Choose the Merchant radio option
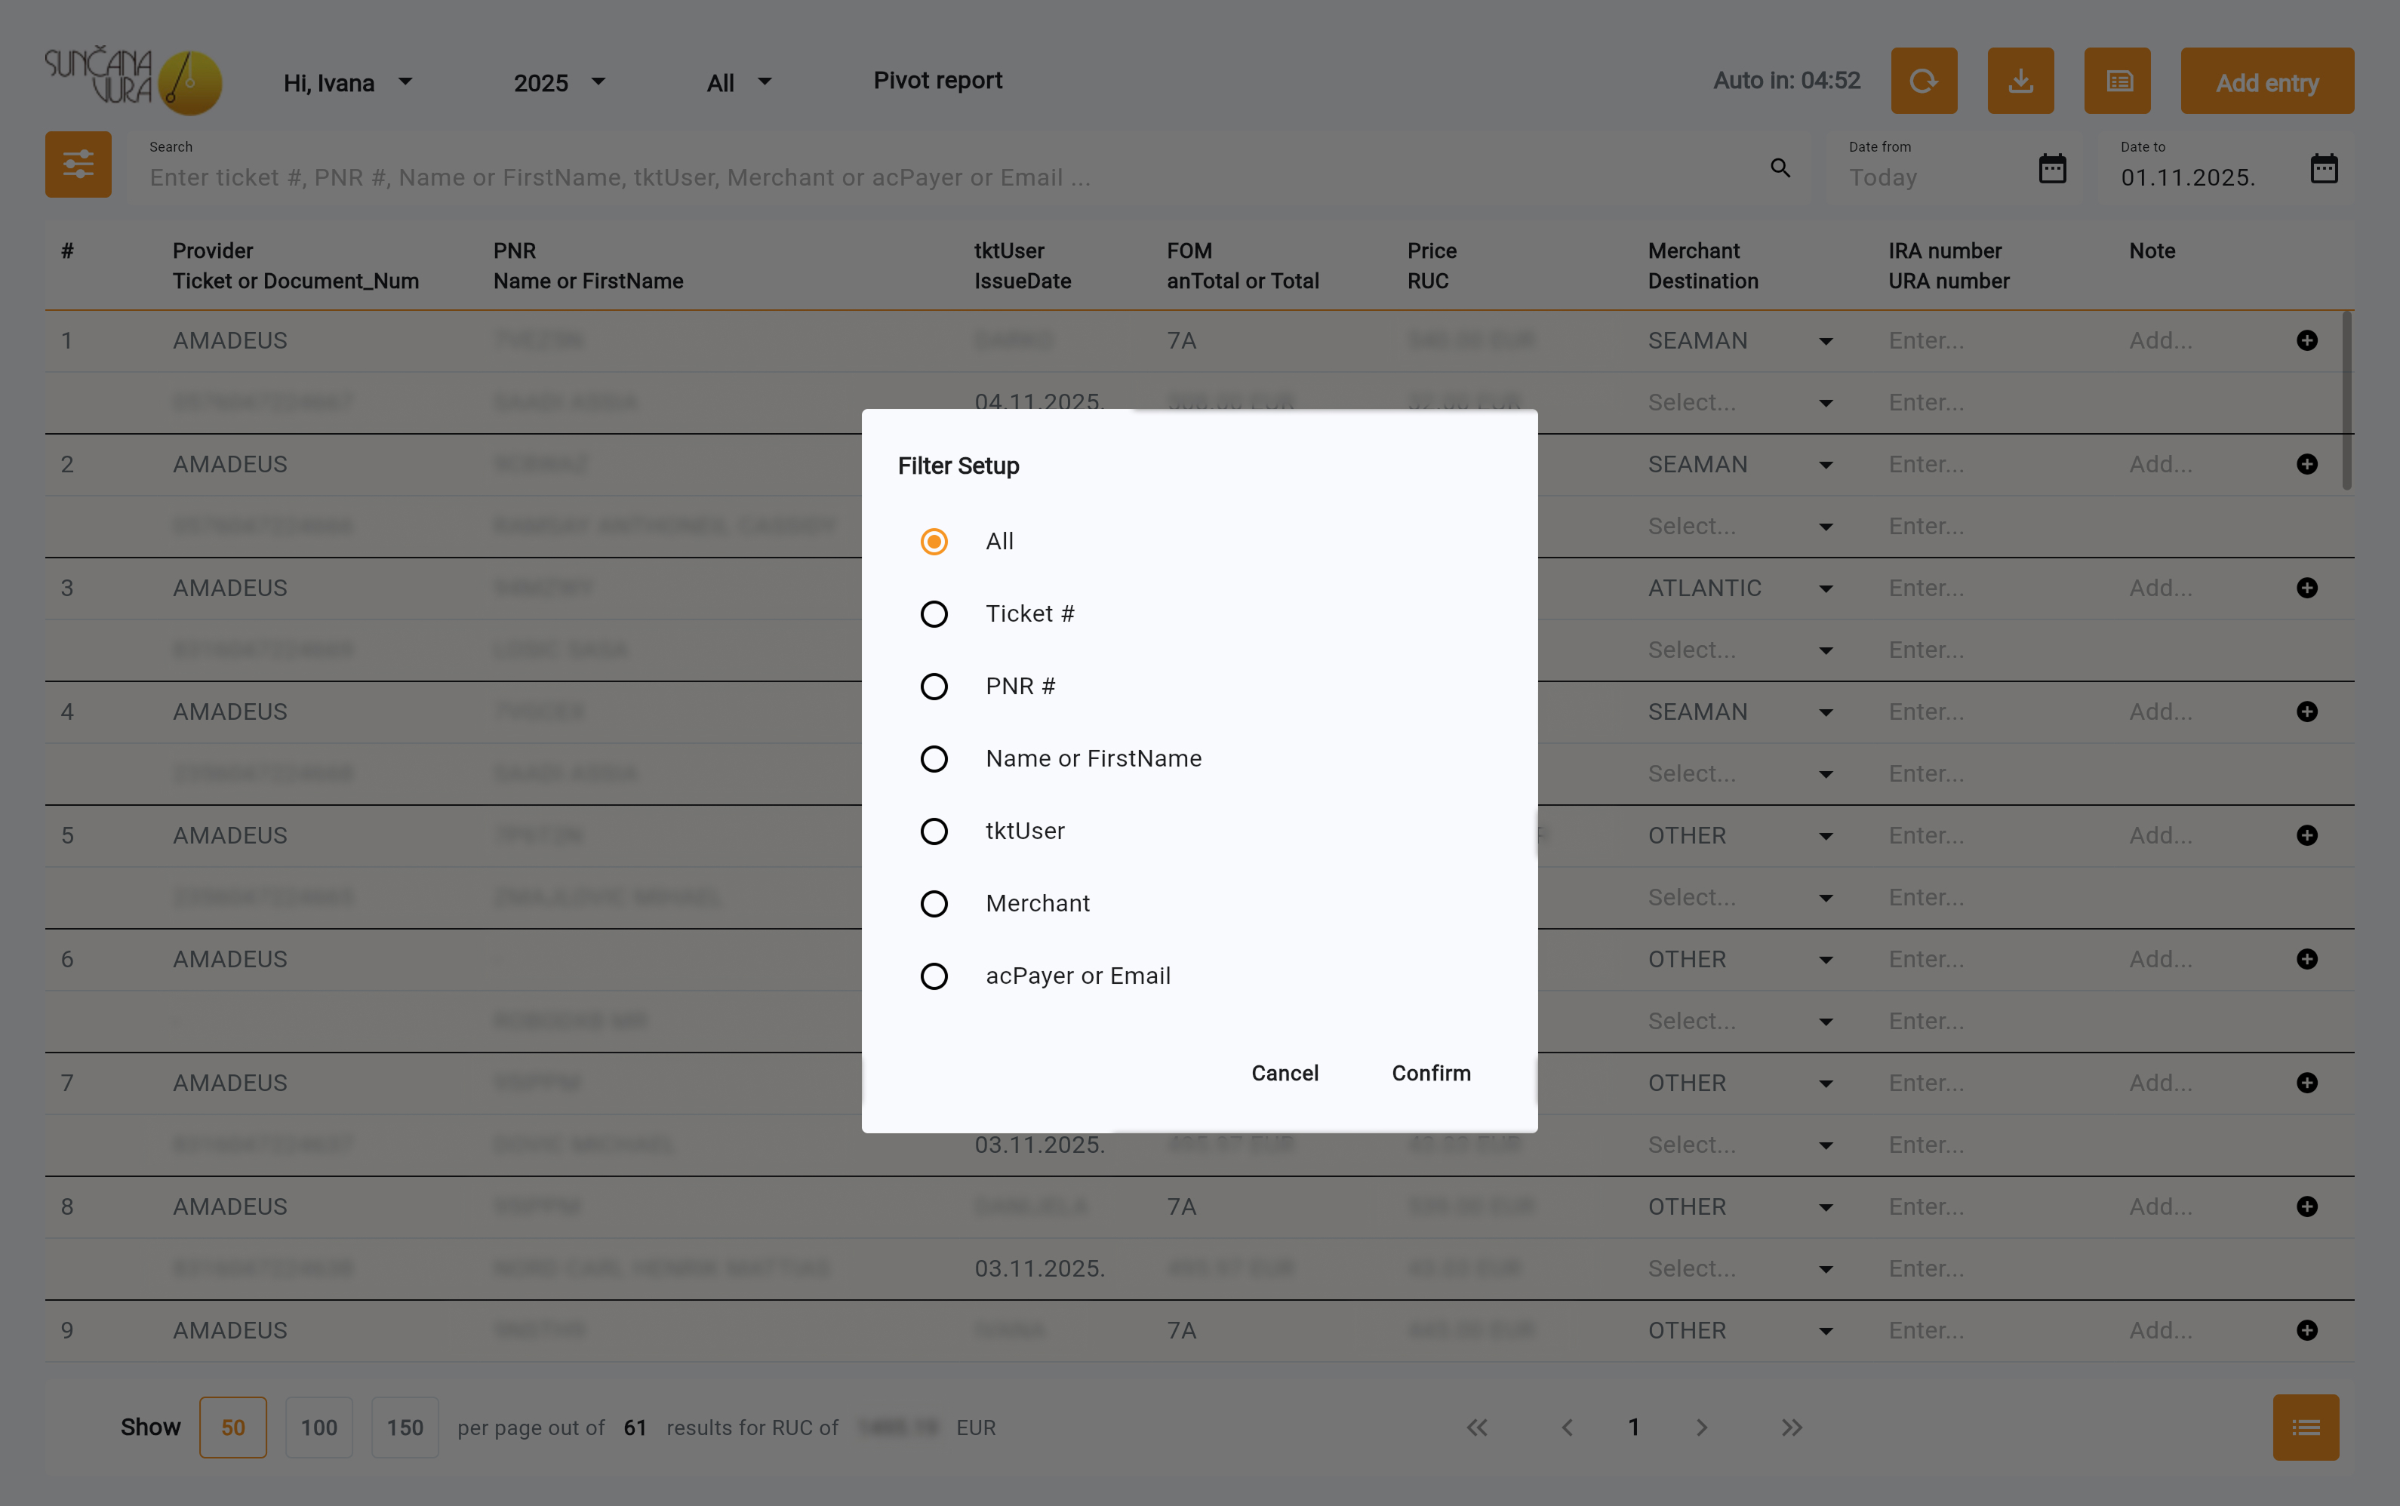 coord(934,903)
